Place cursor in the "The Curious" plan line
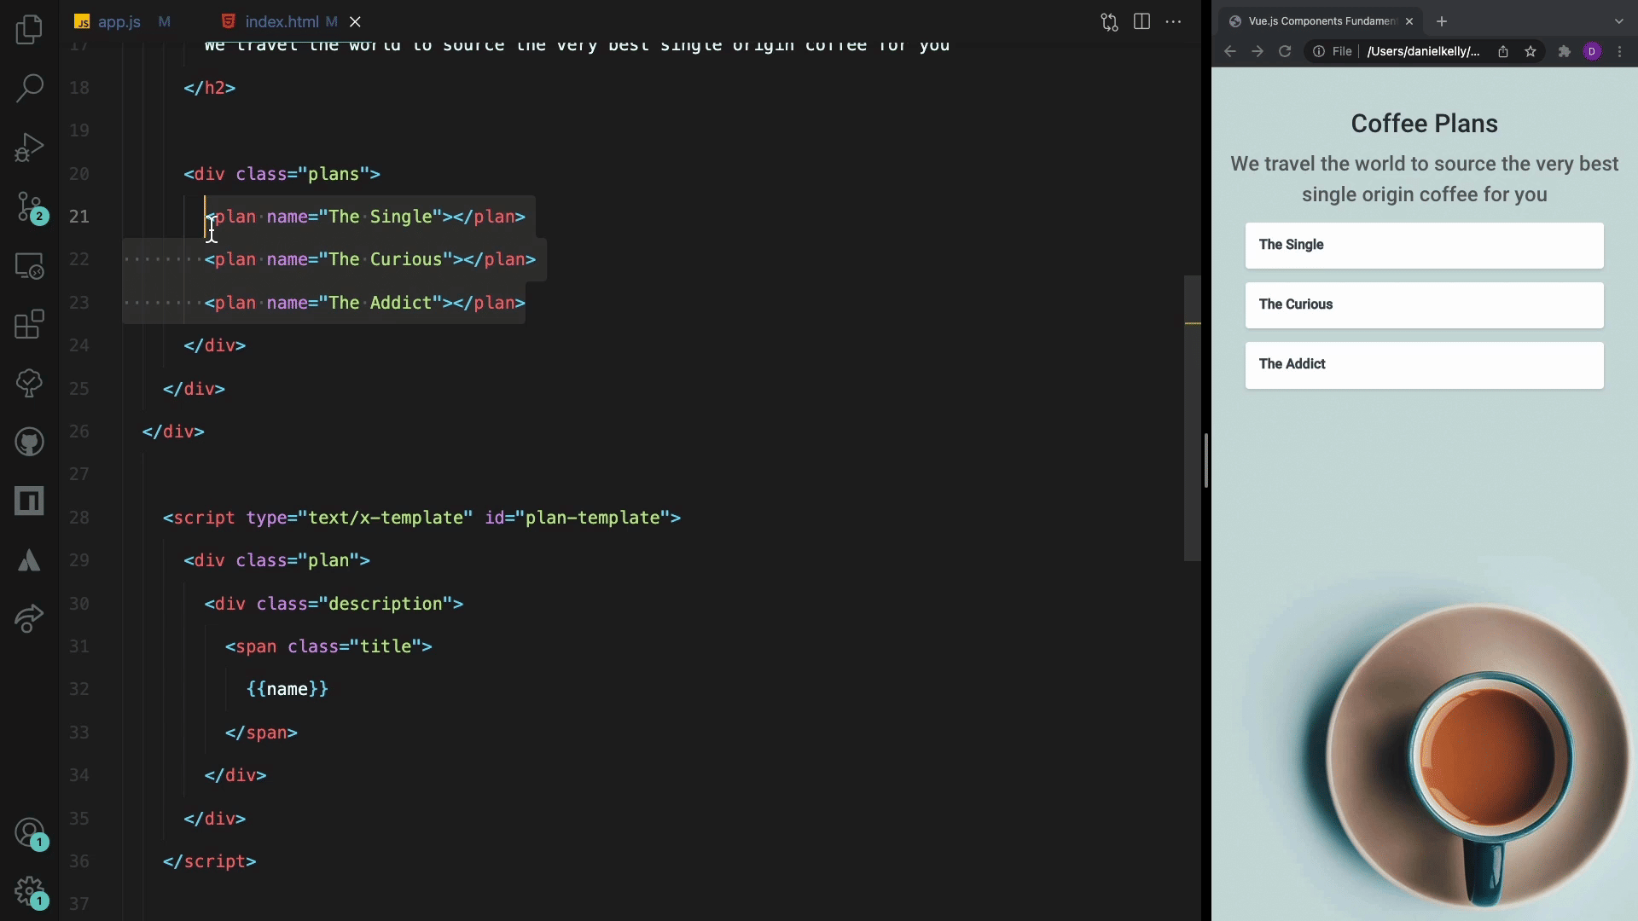 [x=370, y=259]
